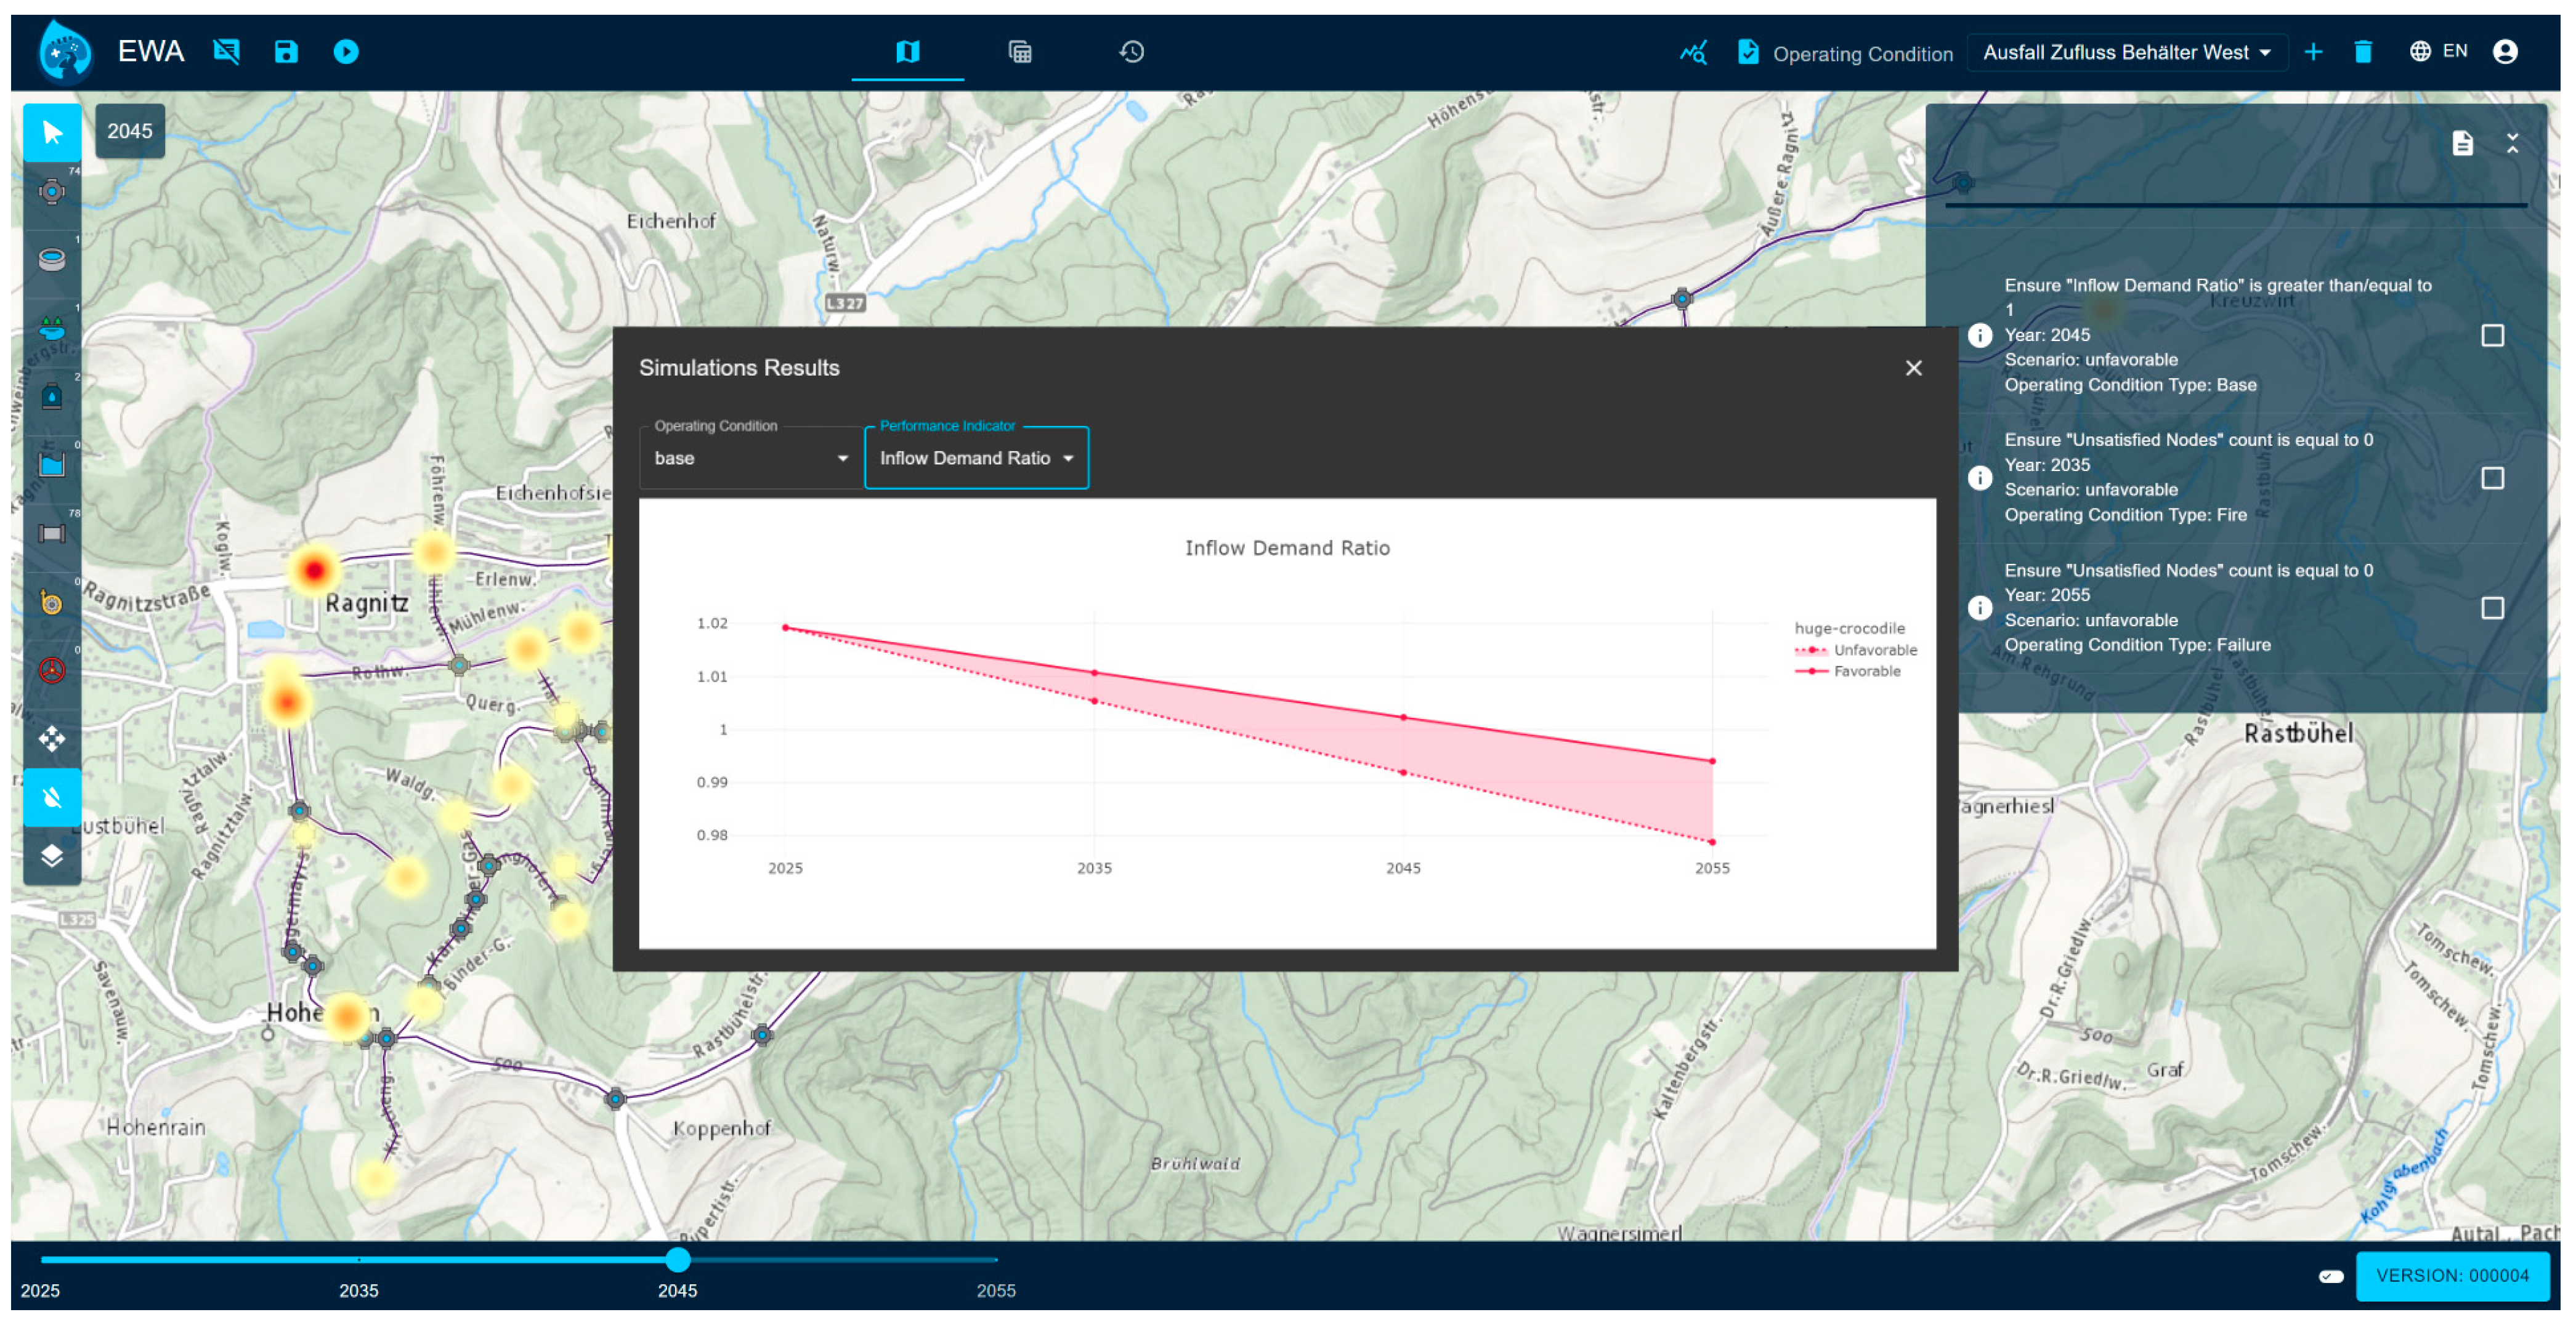Select the red valve tool
This screenshot has width=2576, height=1328.
click(51, 669)
